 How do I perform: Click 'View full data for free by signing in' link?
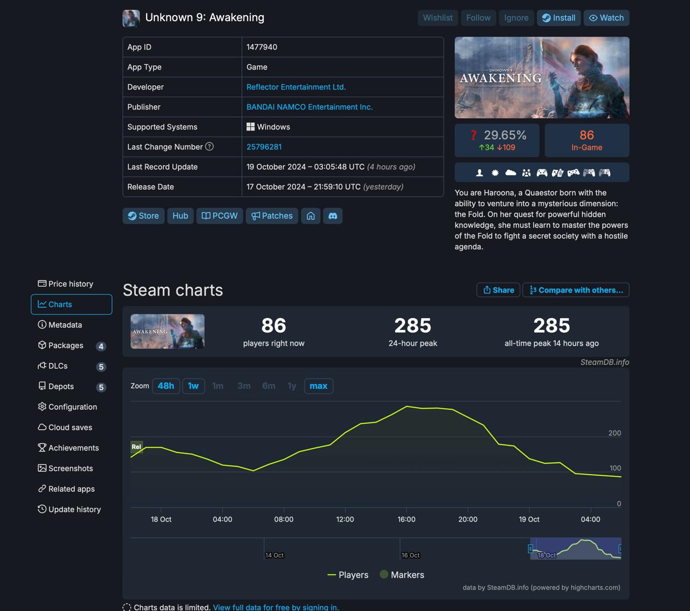[x=276, y=607]
